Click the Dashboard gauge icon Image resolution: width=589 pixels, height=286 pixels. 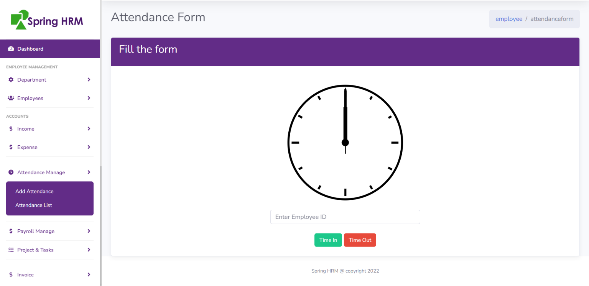[11, 49]
